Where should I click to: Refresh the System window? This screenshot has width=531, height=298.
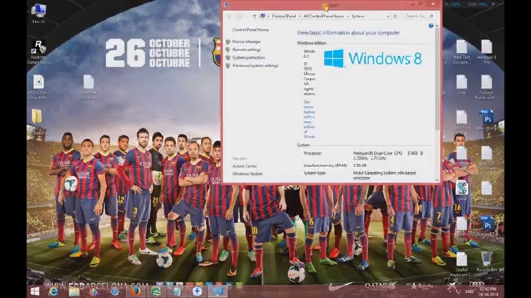(395, 16)
